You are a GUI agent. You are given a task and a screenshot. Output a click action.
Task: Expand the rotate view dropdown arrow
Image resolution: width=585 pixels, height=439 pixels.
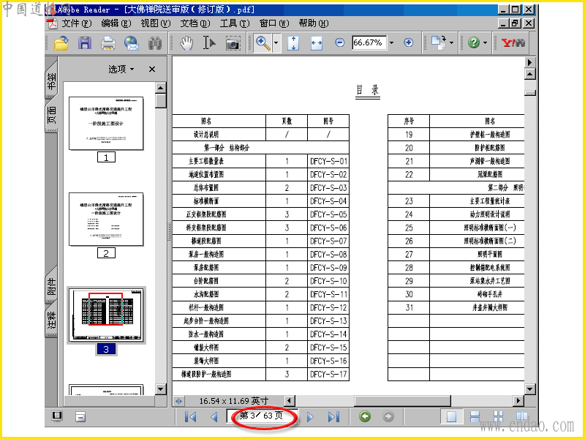tap(451, 42)
